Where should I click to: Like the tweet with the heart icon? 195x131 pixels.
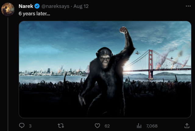(97, 126)
